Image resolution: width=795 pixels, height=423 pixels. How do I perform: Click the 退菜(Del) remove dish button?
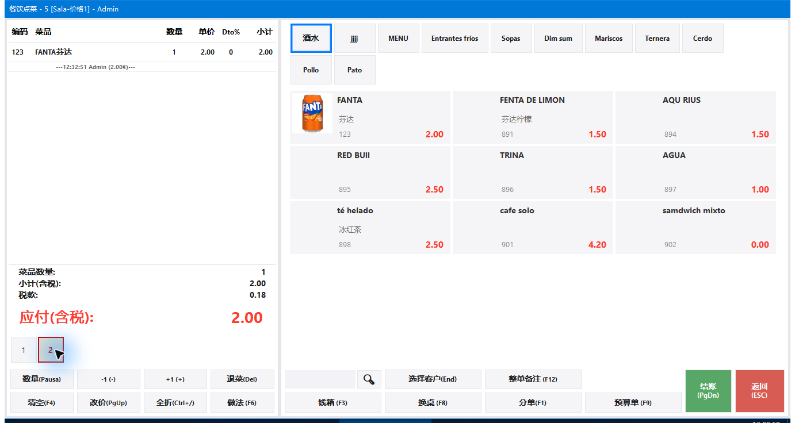[242, 379]
